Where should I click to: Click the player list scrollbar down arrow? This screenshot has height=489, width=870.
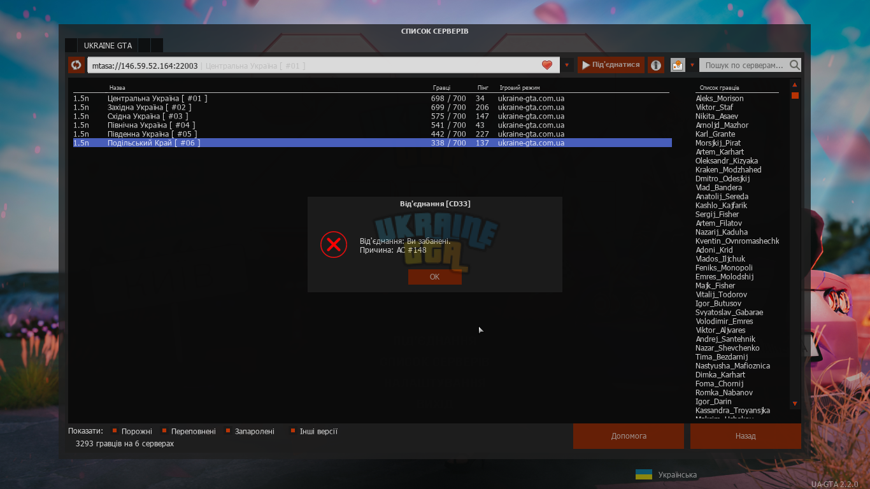coord(795,404)
